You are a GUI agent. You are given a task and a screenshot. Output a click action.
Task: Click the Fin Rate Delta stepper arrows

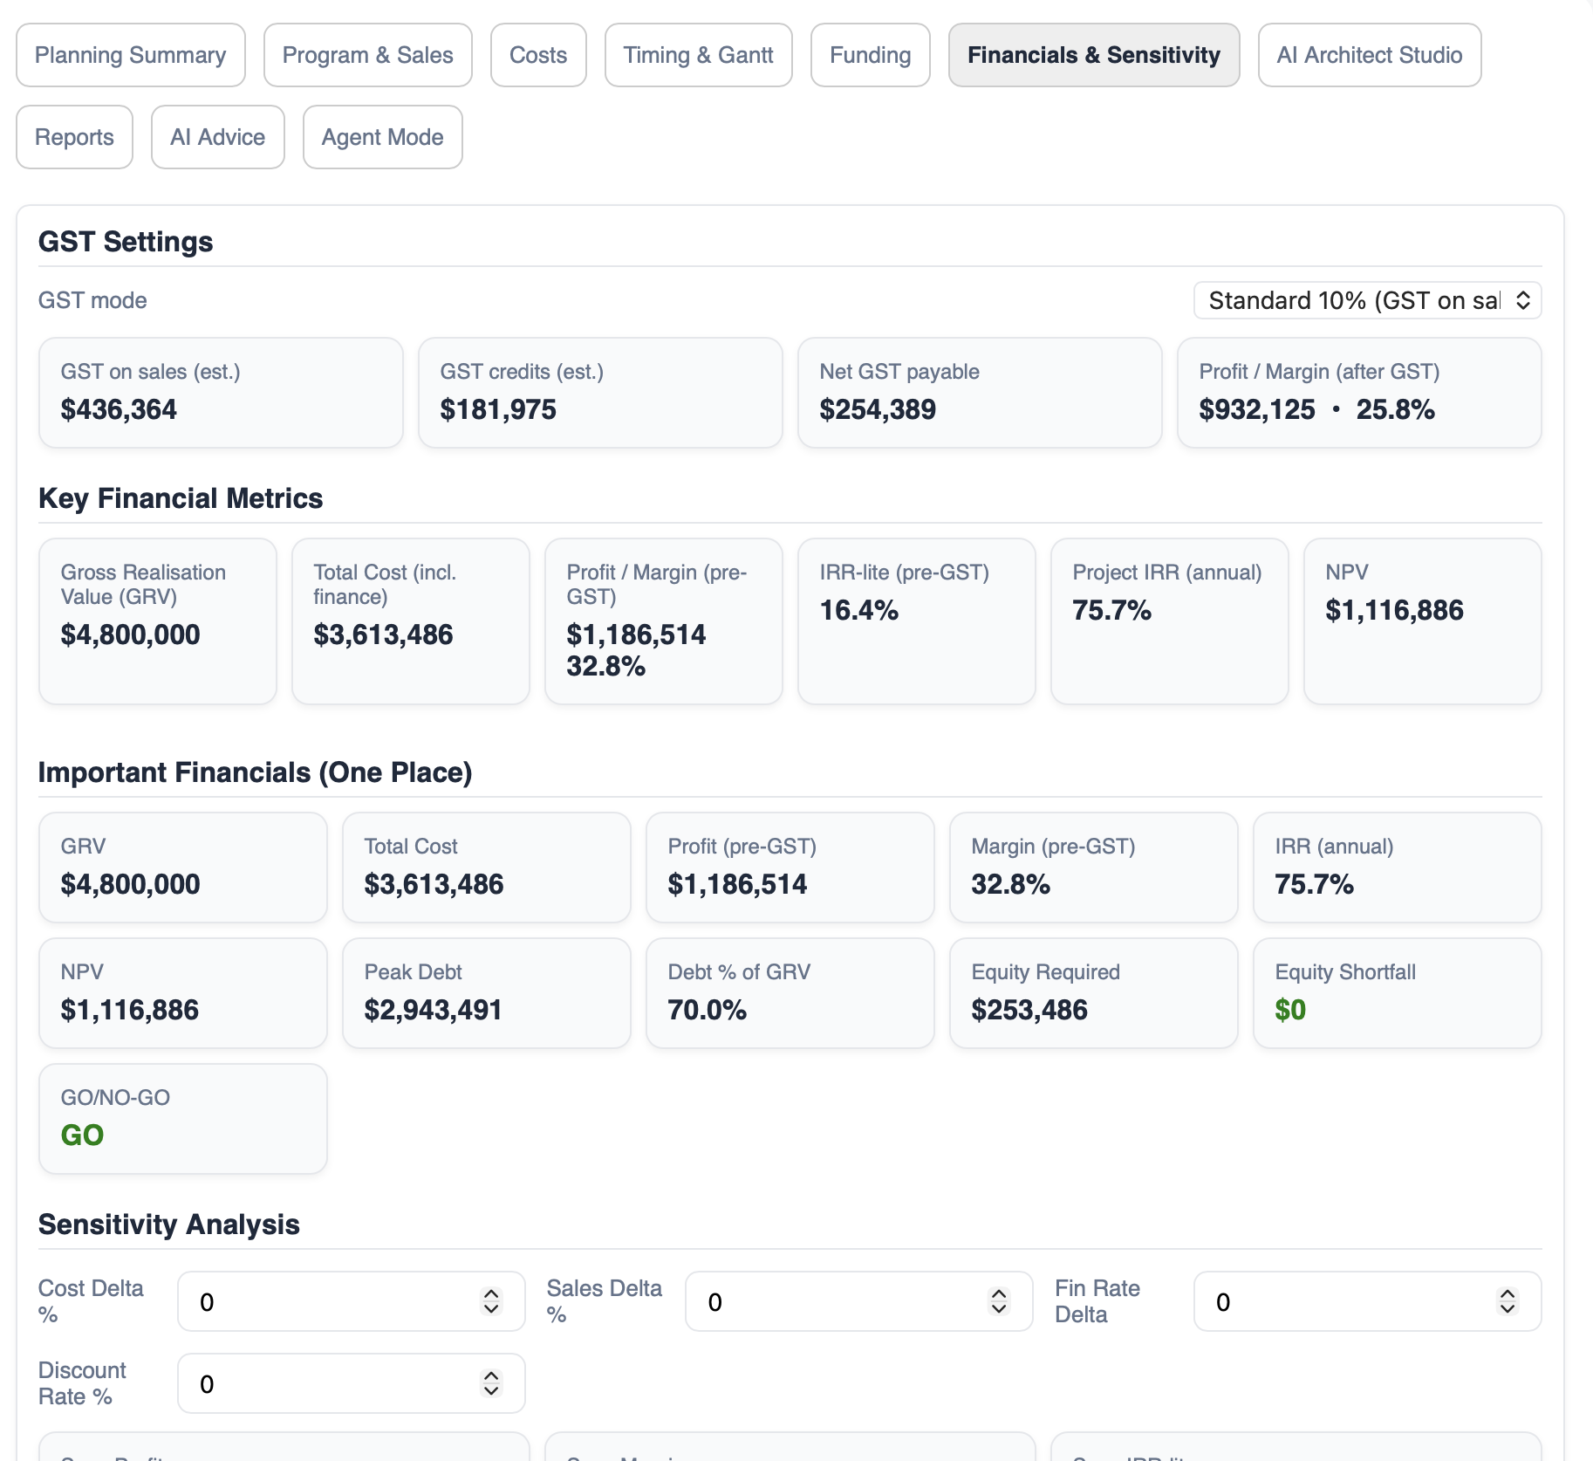click(x=1508, y=1301)
